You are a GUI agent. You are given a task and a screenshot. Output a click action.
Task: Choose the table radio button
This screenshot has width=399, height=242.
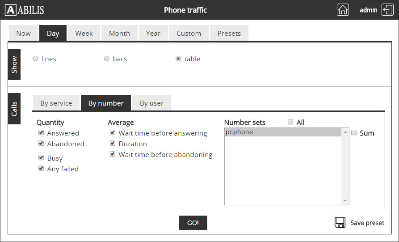[x=178, y=59]
